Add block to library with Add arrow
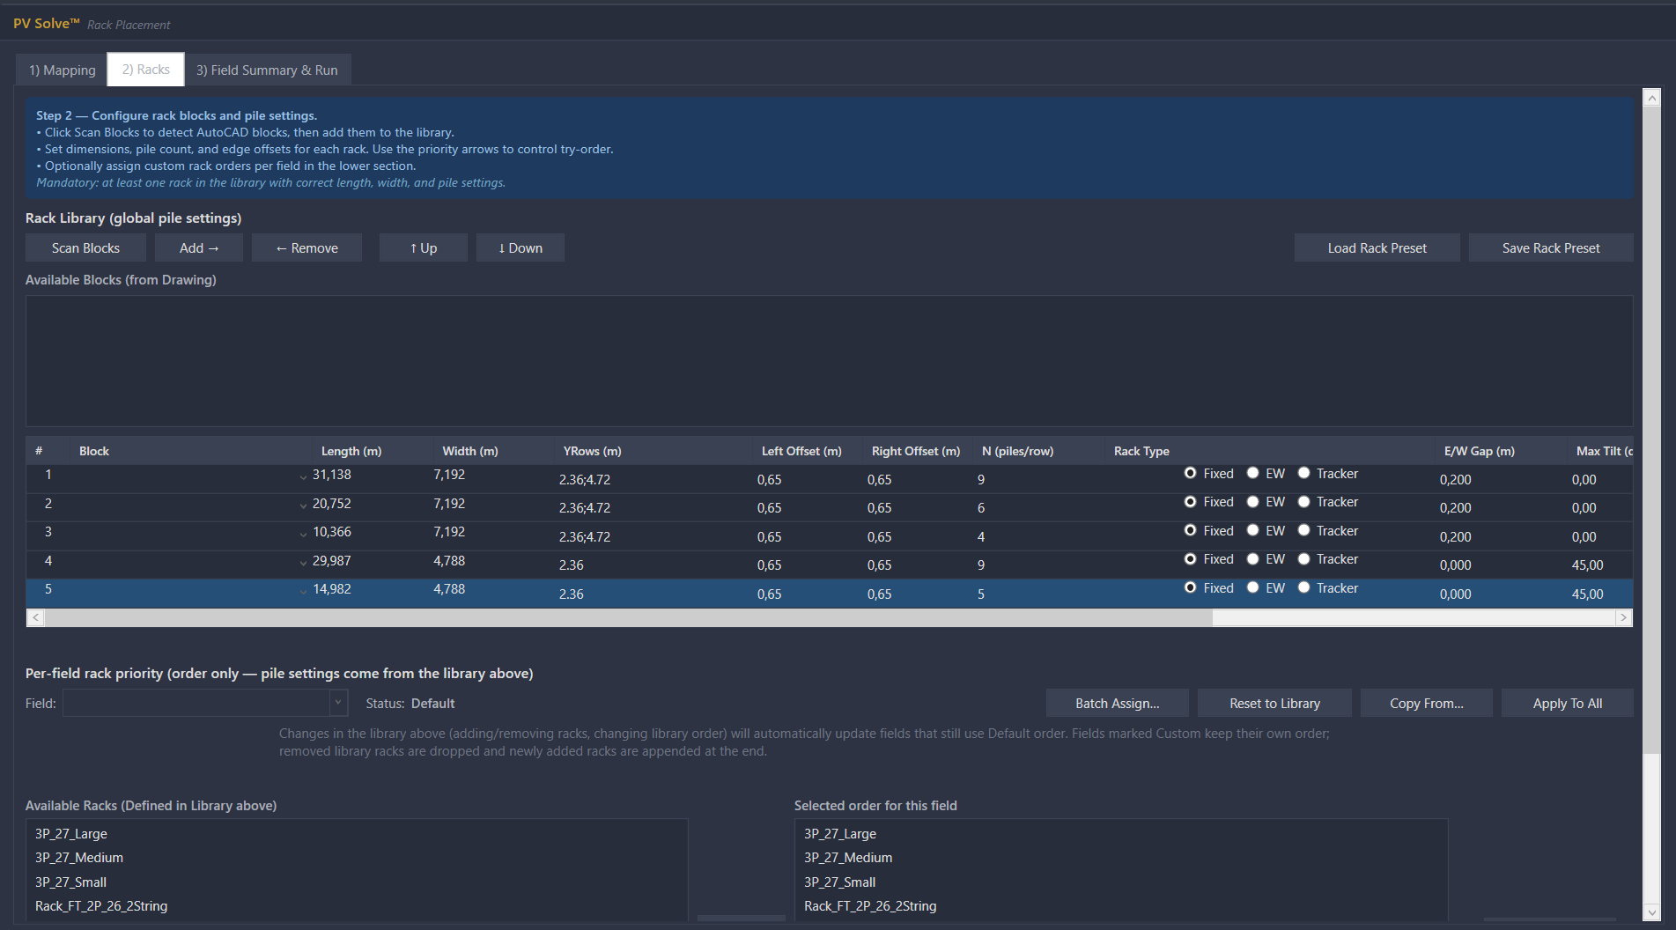1676x930 pixels. pos(199,248)
